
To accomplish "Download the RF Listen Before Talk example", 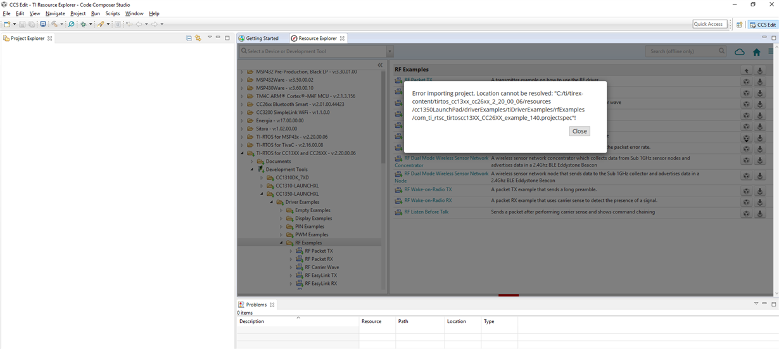I will click(x=760, y=213).
